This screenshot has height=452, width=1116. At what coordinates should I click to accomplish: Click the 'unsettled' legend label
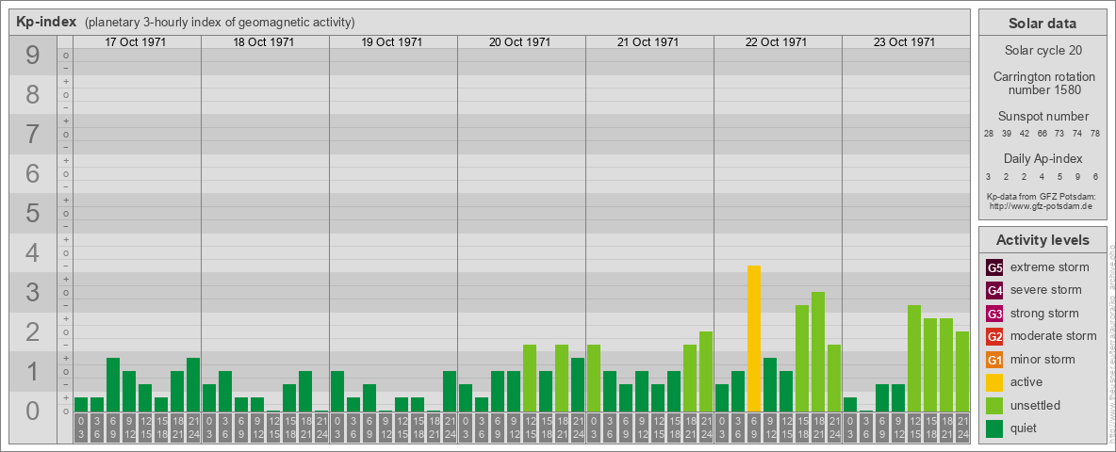tap(1036, 406)
